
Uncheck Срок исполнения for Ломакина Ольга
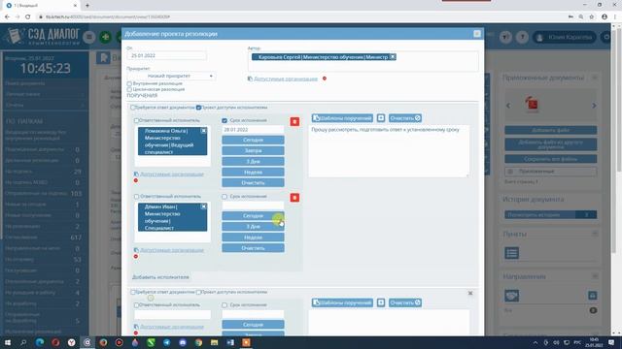225,120
